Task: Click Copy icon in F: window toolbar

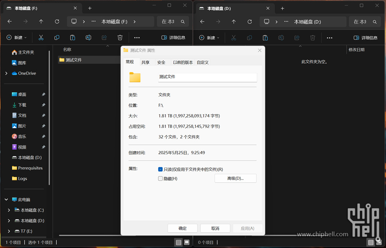Action: pyautogui.click(x=57, y=38)
